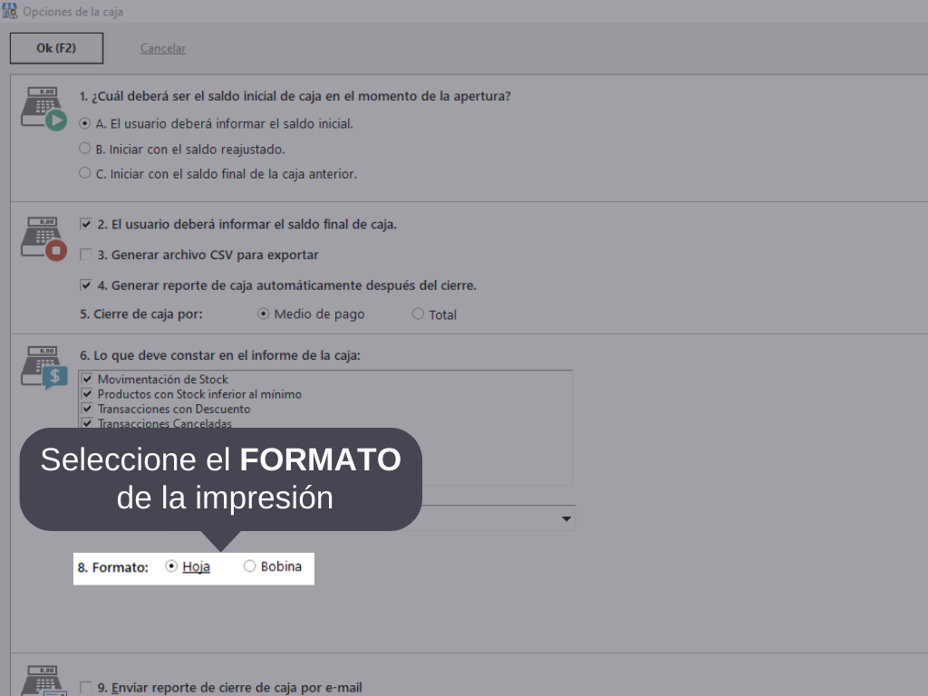Select B. Iniciar con el saldo reajustado

[x=84, y=148]
